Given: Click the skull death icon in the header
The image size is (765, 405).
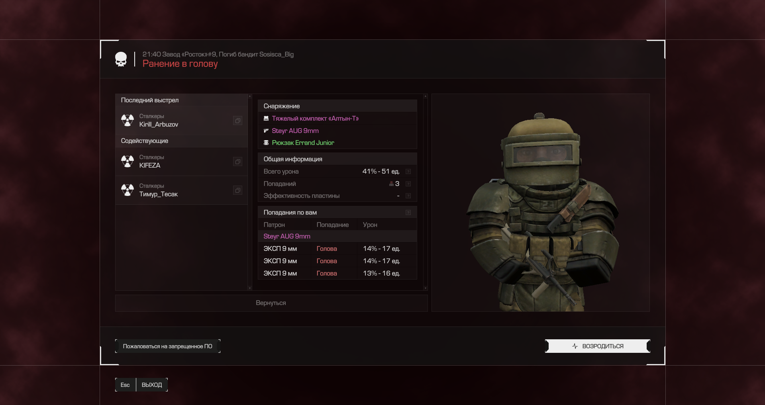Looking at the screenshot, I should click(121, 59).
